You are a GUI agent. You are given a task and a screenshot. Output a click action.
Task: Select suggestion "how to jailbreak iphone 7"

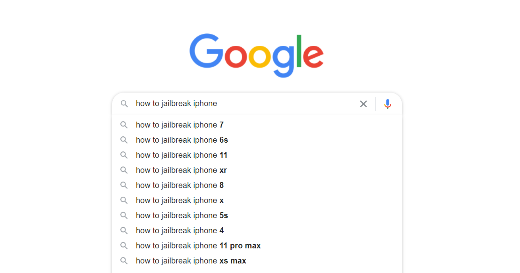tap(180, 125)
